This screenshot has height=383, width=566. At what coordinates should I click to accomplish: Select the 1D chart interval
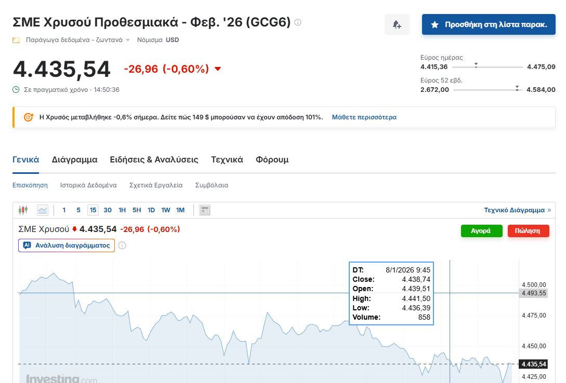coord(151,210)
